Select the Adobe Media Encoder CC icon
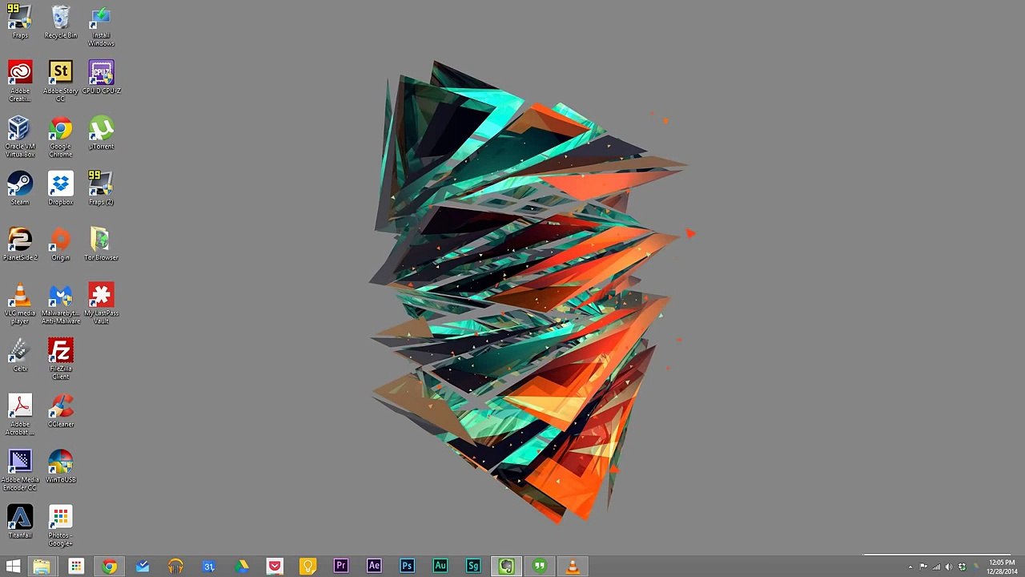Screen dimensions: 1025x577 [x=20, y=470]
